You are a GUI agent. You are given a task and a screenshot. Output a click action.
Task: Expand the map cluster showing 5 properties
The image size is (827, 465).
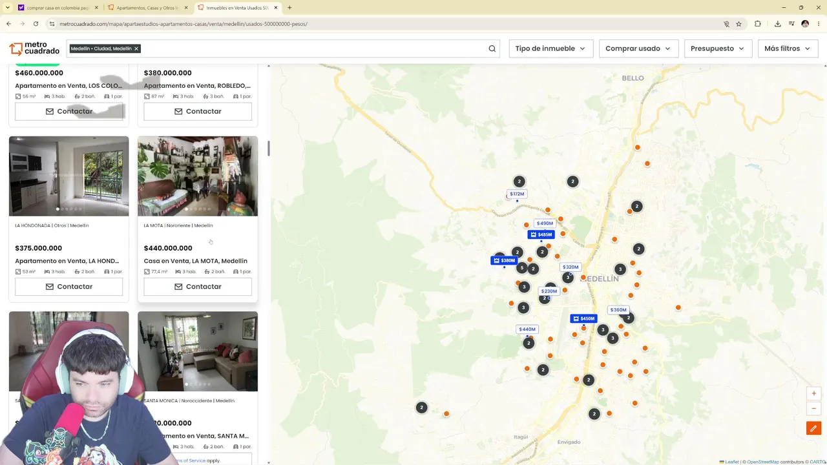(522, 268)
